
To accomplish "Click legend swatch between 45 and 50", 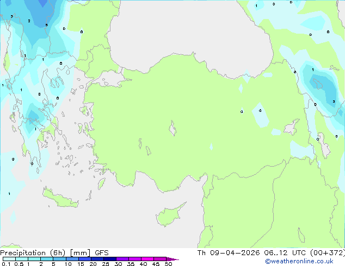I will tap(160, 259).
